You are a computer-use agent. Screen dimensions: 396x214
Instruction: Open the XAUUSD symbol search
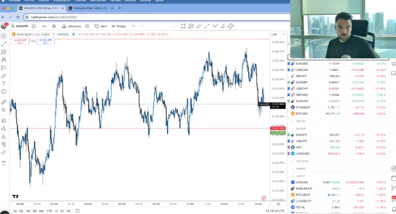(x=20, y=26)
